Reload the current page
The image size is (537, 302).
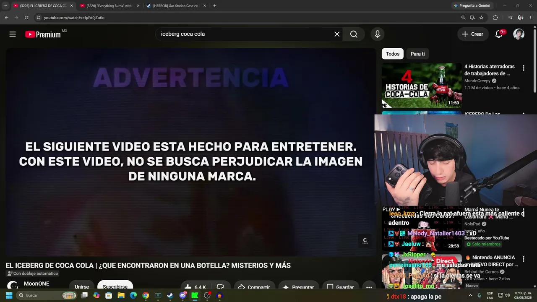coord(26,18)
